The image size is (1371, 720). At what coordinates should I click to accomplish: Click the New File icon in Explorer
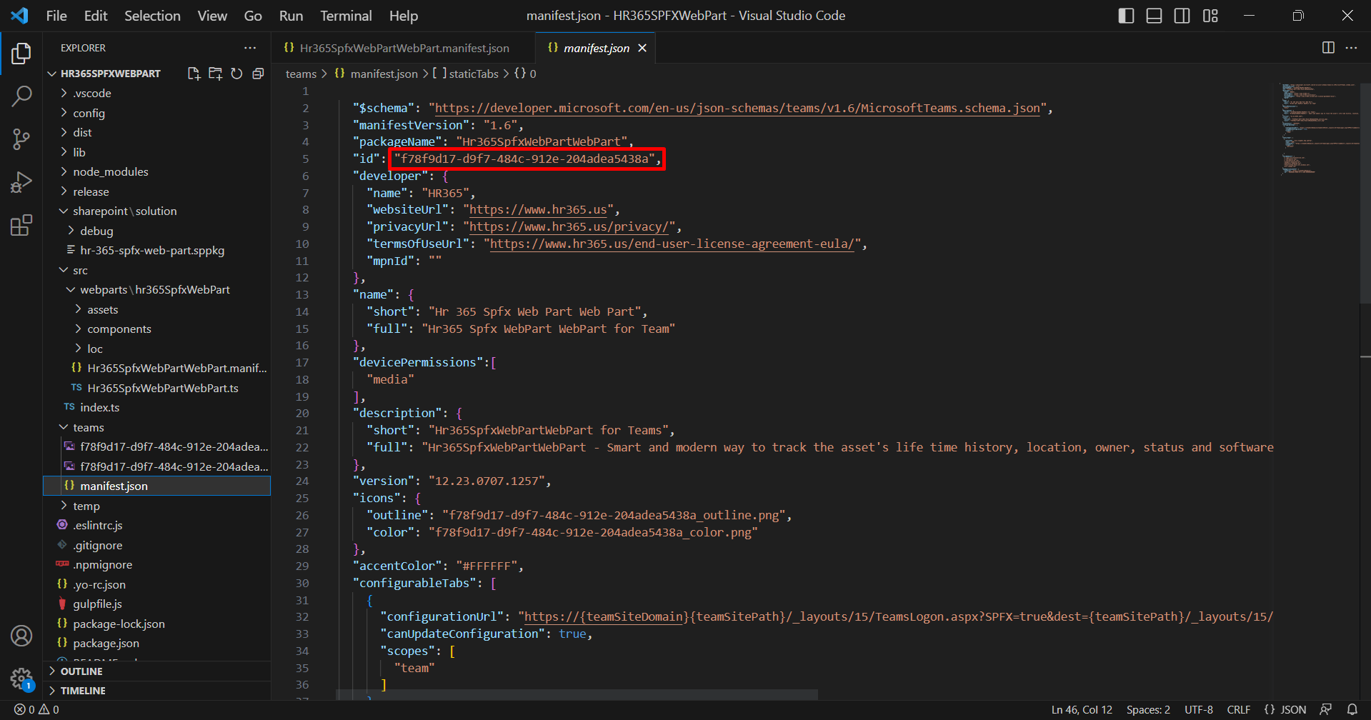pyautogui.click(x=194, y=74)
